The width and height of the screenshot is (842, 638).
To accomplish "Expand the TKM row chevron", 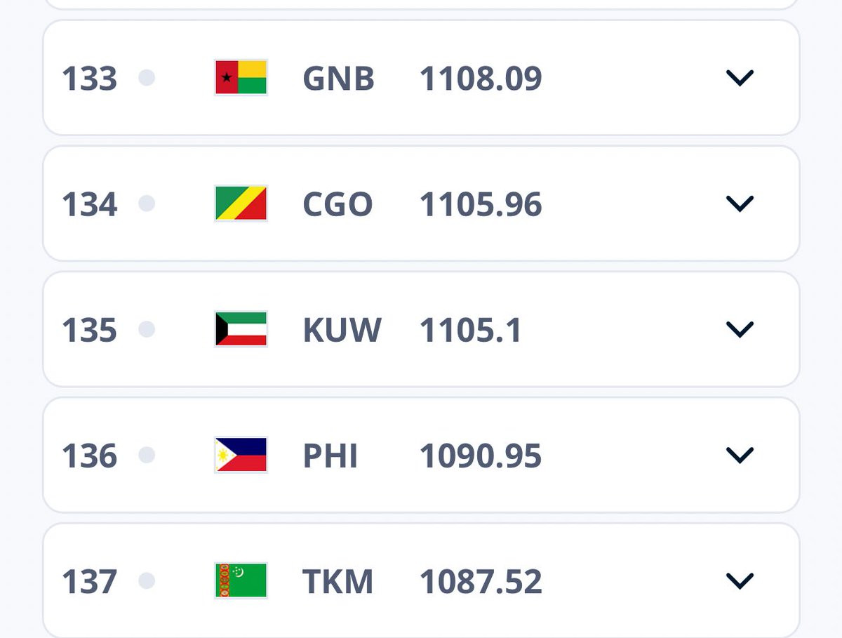I will click(x=740, y=580).
